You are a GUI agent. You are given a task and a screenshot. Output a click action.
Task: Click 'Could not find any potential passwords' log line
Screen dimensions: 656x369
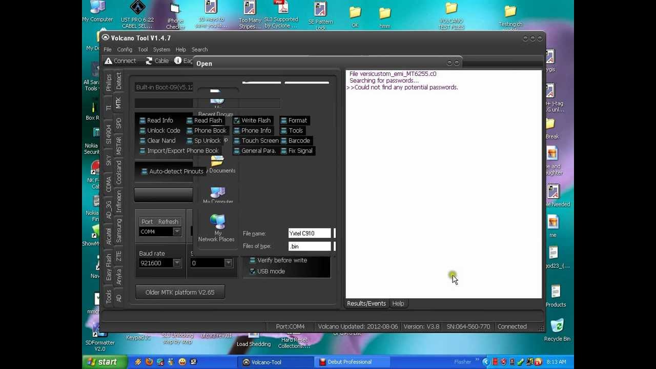pos(402,87)
